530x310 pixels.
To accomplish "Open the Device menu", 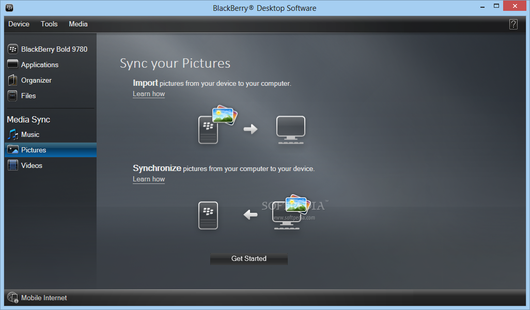I will (x=19, y=24).
